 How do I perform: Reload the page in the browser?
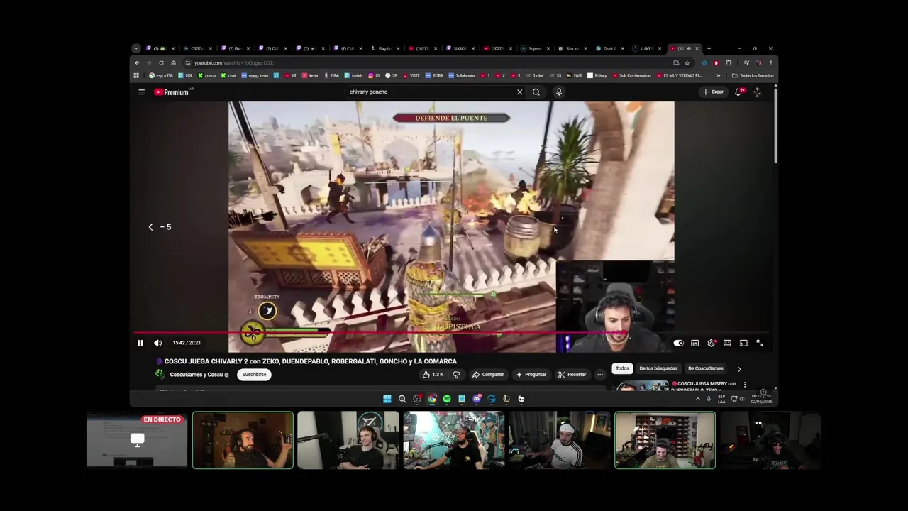(161, 62)
